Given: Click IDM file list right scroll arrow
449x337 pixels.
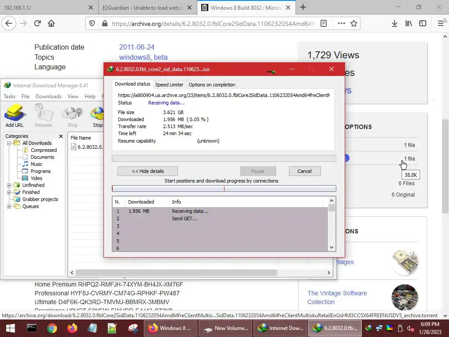Looking at the screenshot, I should point(329,273).
